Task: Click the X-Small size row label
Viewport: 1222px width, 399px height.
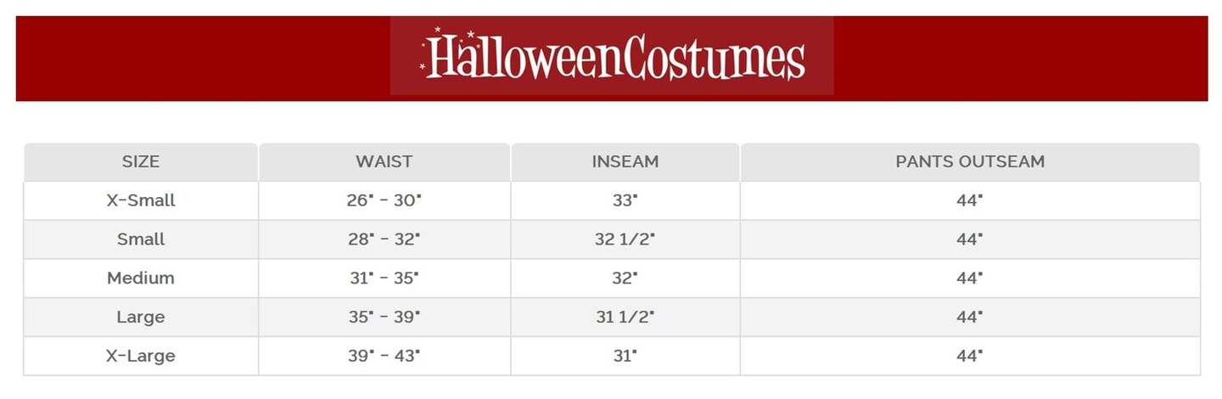Action: 141,200
